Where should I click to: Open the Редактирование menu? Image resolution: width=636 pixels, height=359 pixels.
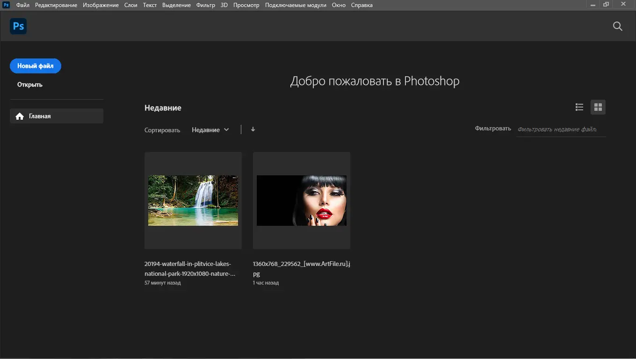coord(56,5)
